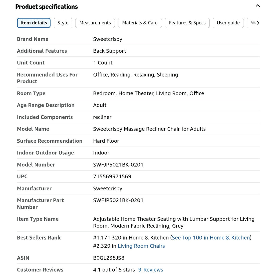Viewport: 275px width, 275px height.
Task: Select the Item details tab
Action: (34, 23)
